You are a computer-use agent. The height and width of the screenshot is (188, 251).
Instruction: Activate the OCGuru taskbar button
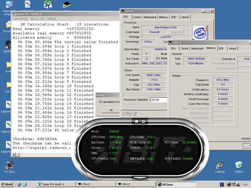(176, 184)
